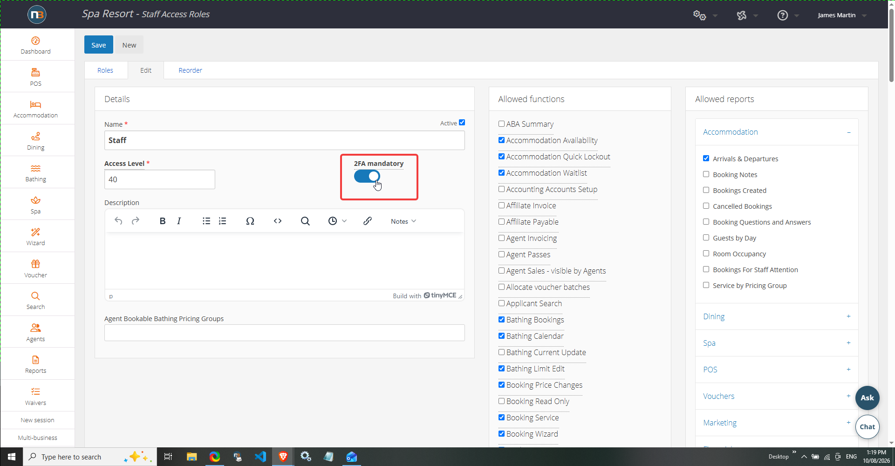895x466 pixels.
Task: Open the source code editor icon
Action: pyautogui.click(x=278, y=221)
